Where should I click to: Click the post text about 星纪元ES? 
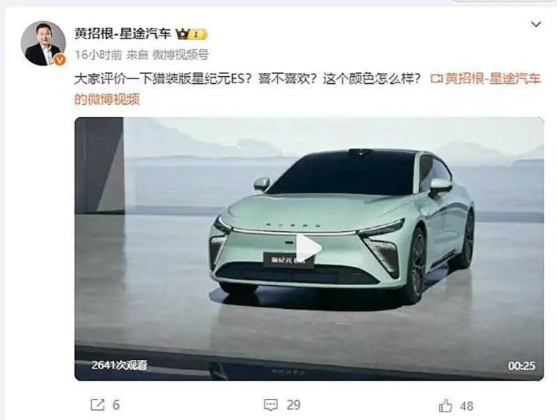pos(247,79)
